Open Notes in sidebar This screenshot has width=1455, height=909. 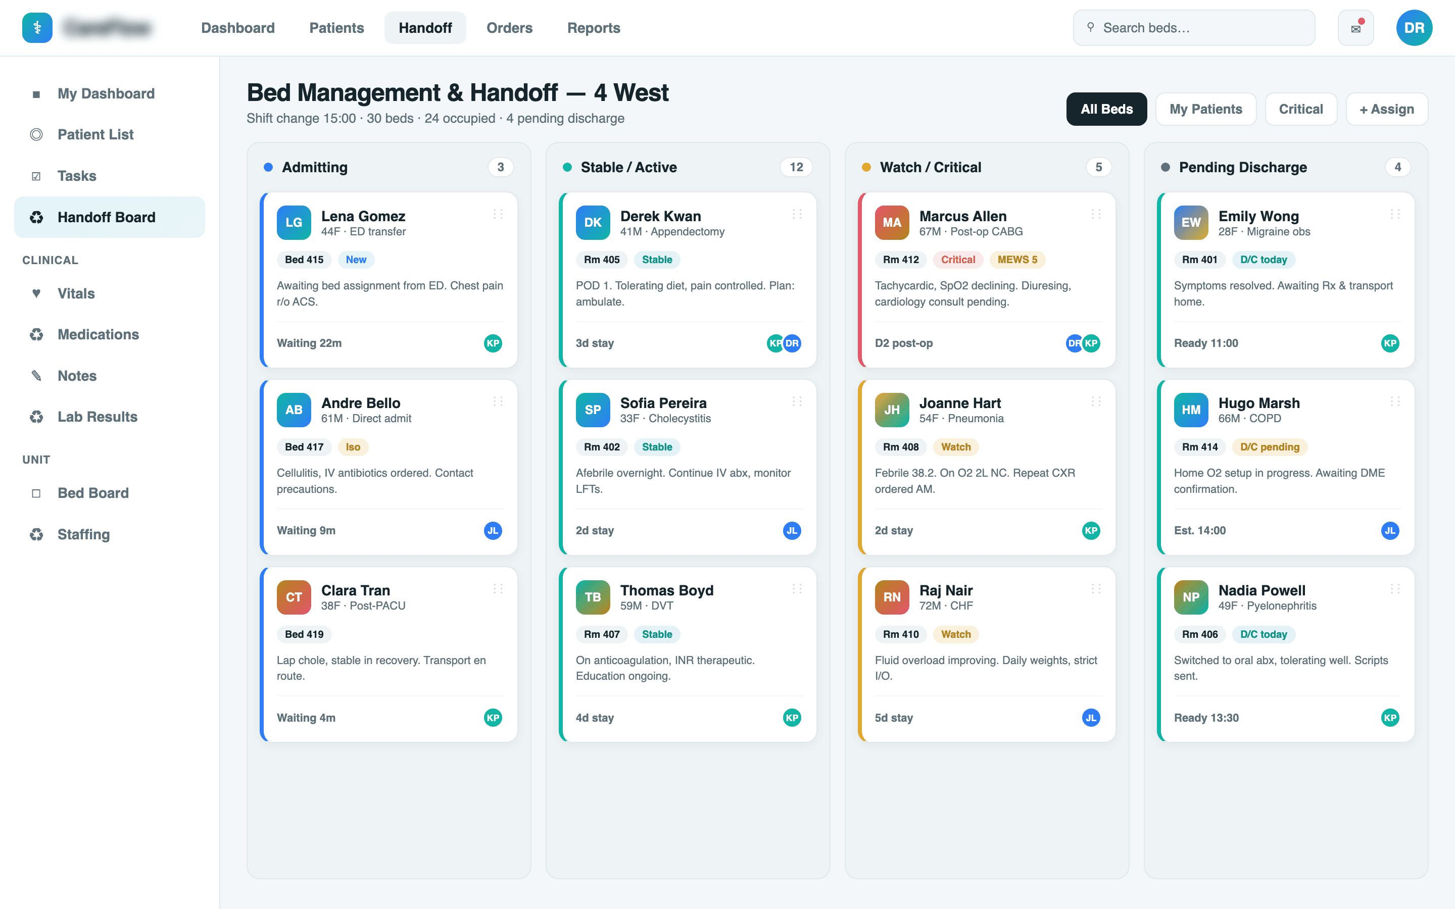(x=110, y=376)
